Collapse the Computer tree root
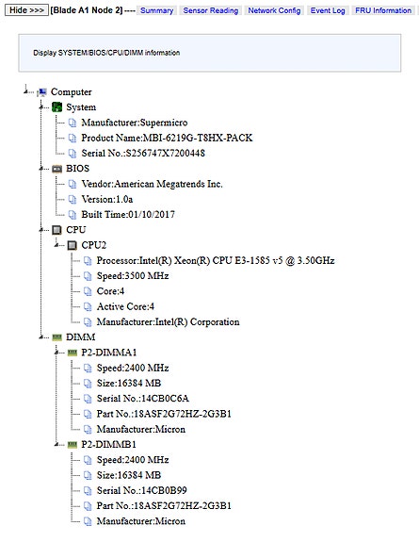The image size is (419, 542). pos(25,90)
